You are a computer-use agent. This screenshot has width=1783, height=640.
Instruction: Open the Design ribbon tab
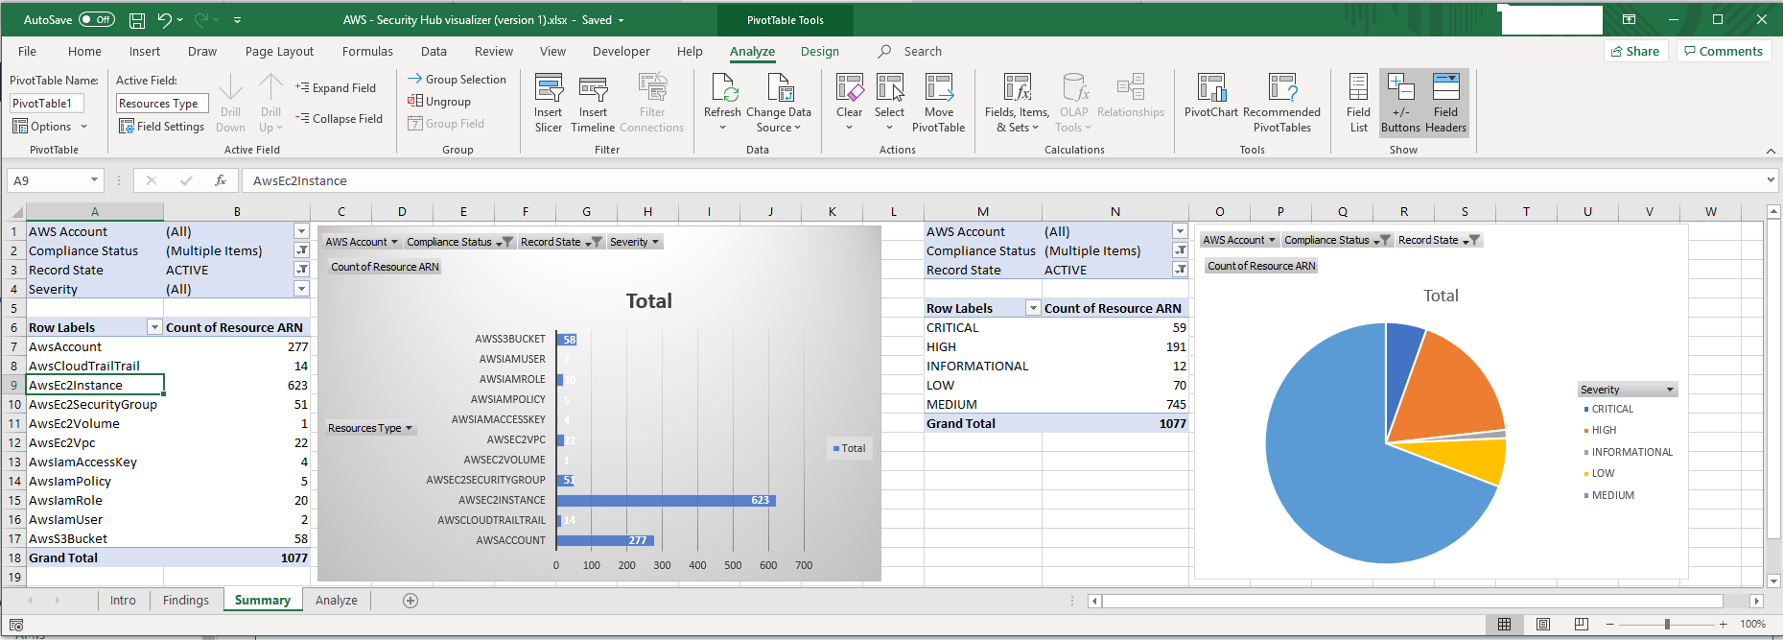tap(820, 52)
